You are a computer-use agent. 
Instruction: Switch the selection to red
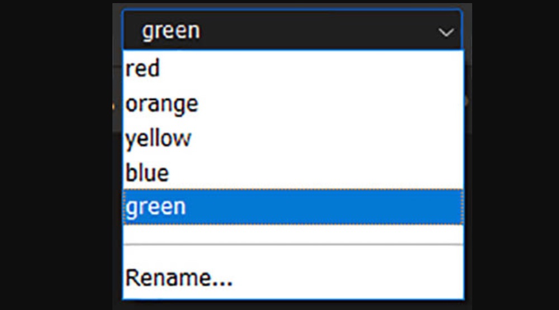pos(143,69)
